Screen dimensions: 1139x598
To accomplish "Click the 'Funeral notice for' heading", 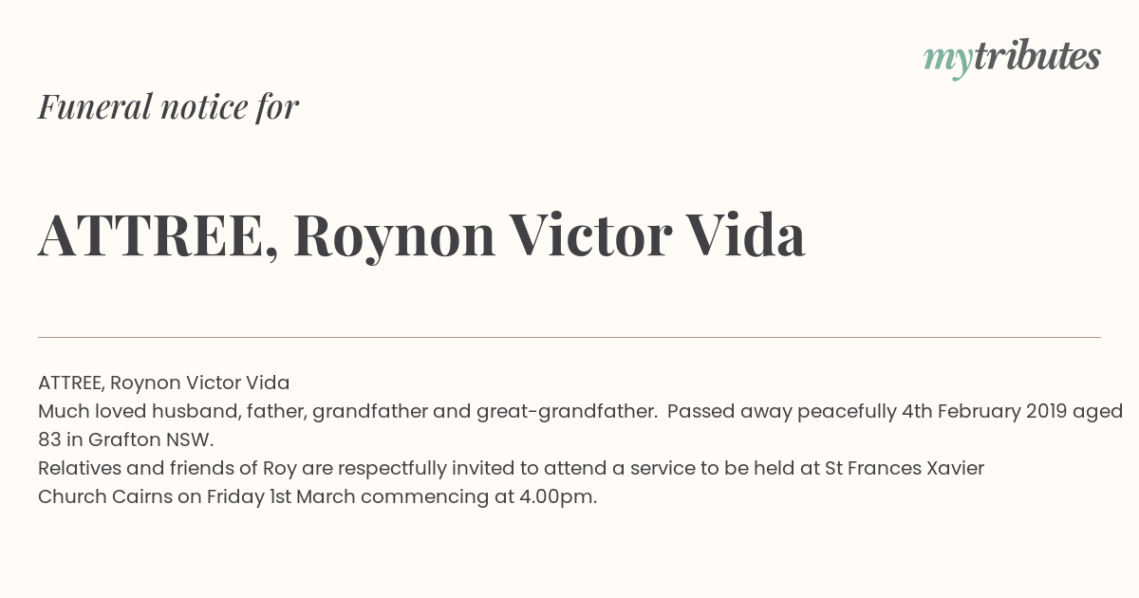I will pos(169,106).
